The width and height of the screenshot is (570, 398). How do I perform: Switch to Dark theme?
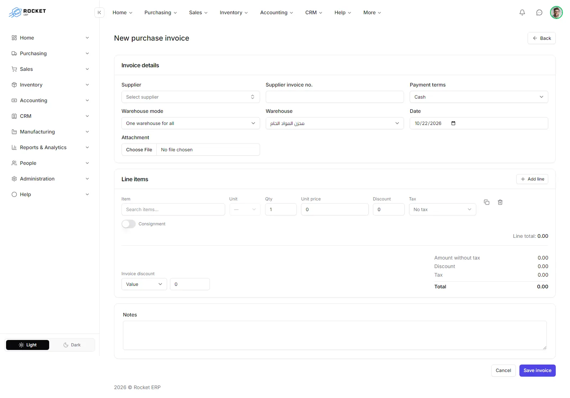tap(72, 345)
